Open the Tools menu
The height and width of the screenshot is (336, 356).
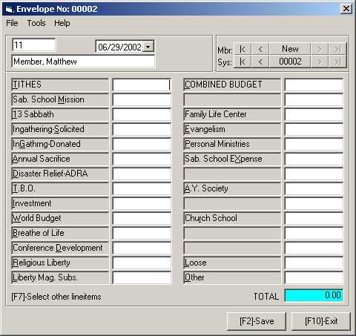coord(36,23)
